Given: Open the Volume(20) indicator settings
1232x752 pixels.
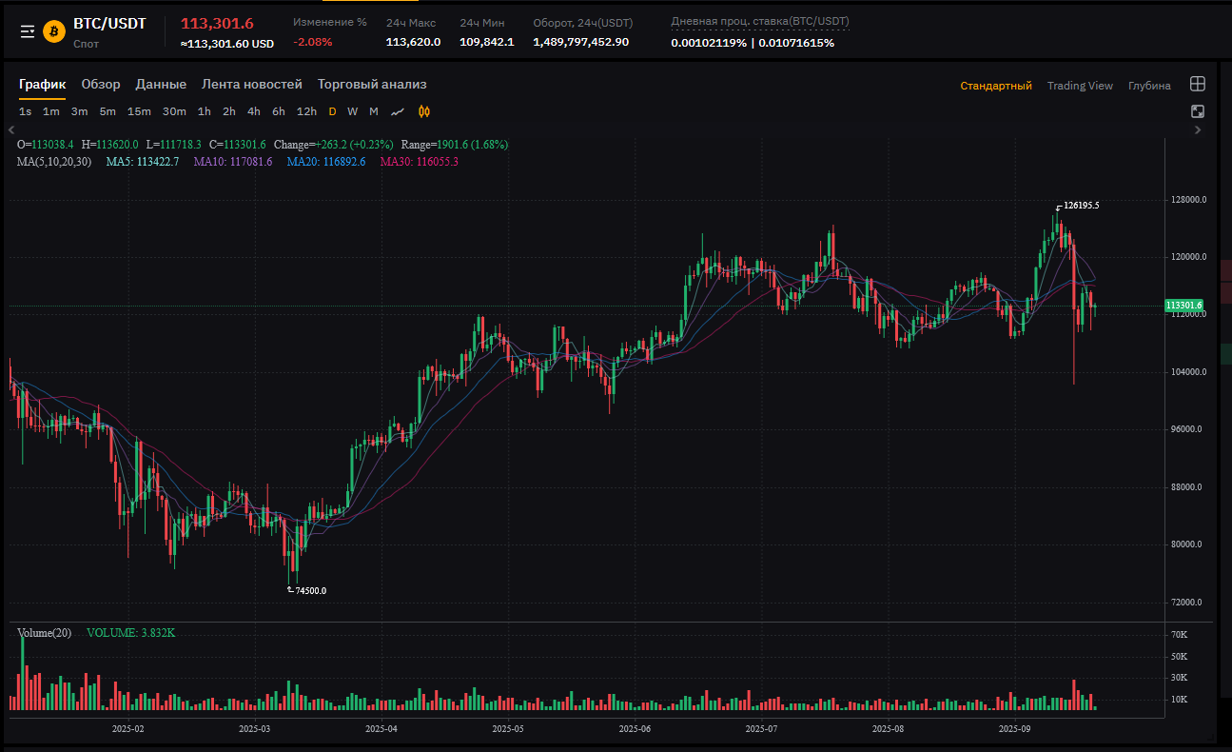Looking at the screenshot, I should (x=44, y=633).
